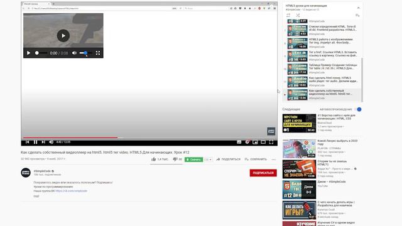402x226 pixels.
Task: Toggle autoplay switch
Action: (x=358, y=109)
